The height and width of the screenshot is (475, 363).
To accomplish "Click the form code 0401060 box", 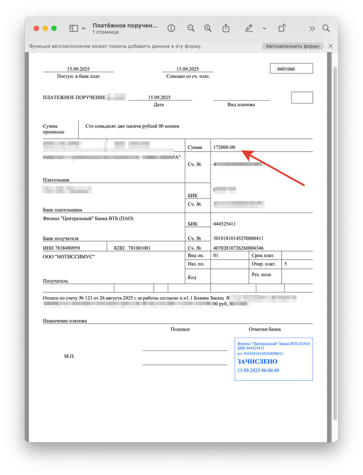I will pyautogui.click(x=291, y=69).
